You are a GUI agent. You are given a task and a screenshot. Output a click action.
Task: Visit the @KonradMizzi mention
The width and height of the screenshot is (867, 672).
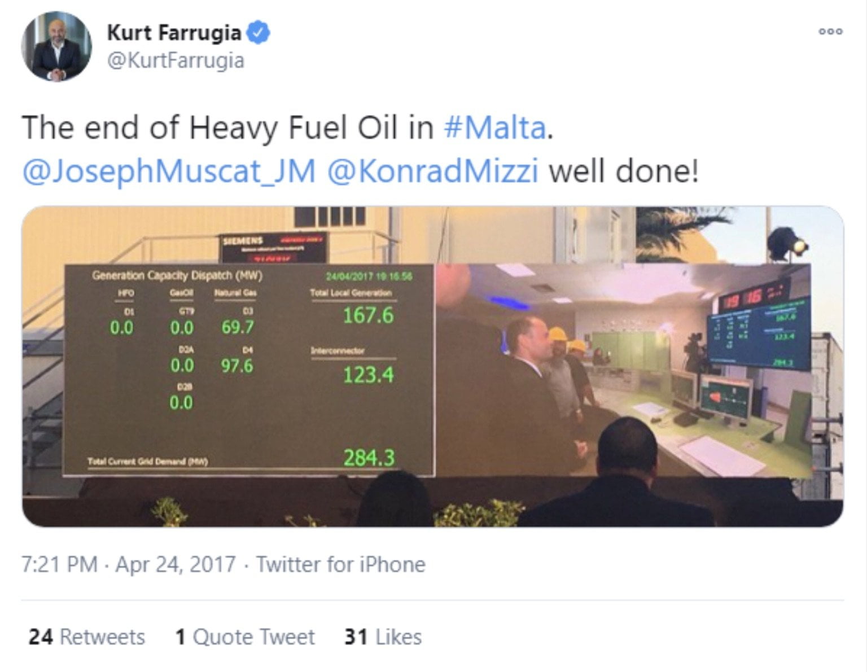point(432,171)
